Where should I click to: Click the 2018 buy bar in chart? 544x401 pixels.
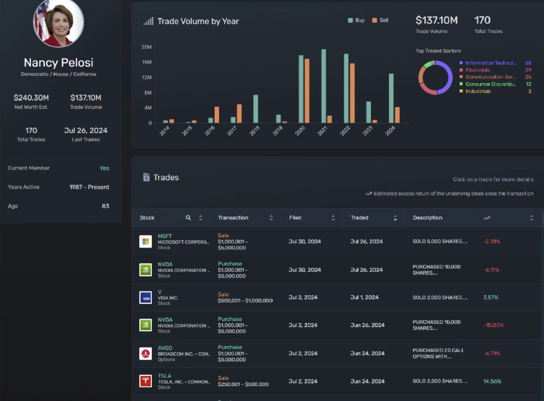256,109
